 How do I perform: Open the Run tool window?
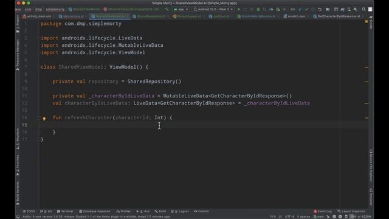[x=143, y=211]
